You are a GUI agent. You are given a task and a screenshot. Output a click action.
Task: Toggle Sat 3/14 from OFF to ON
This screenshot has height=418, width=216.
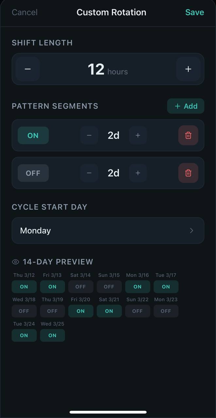(x=81, y=286)
